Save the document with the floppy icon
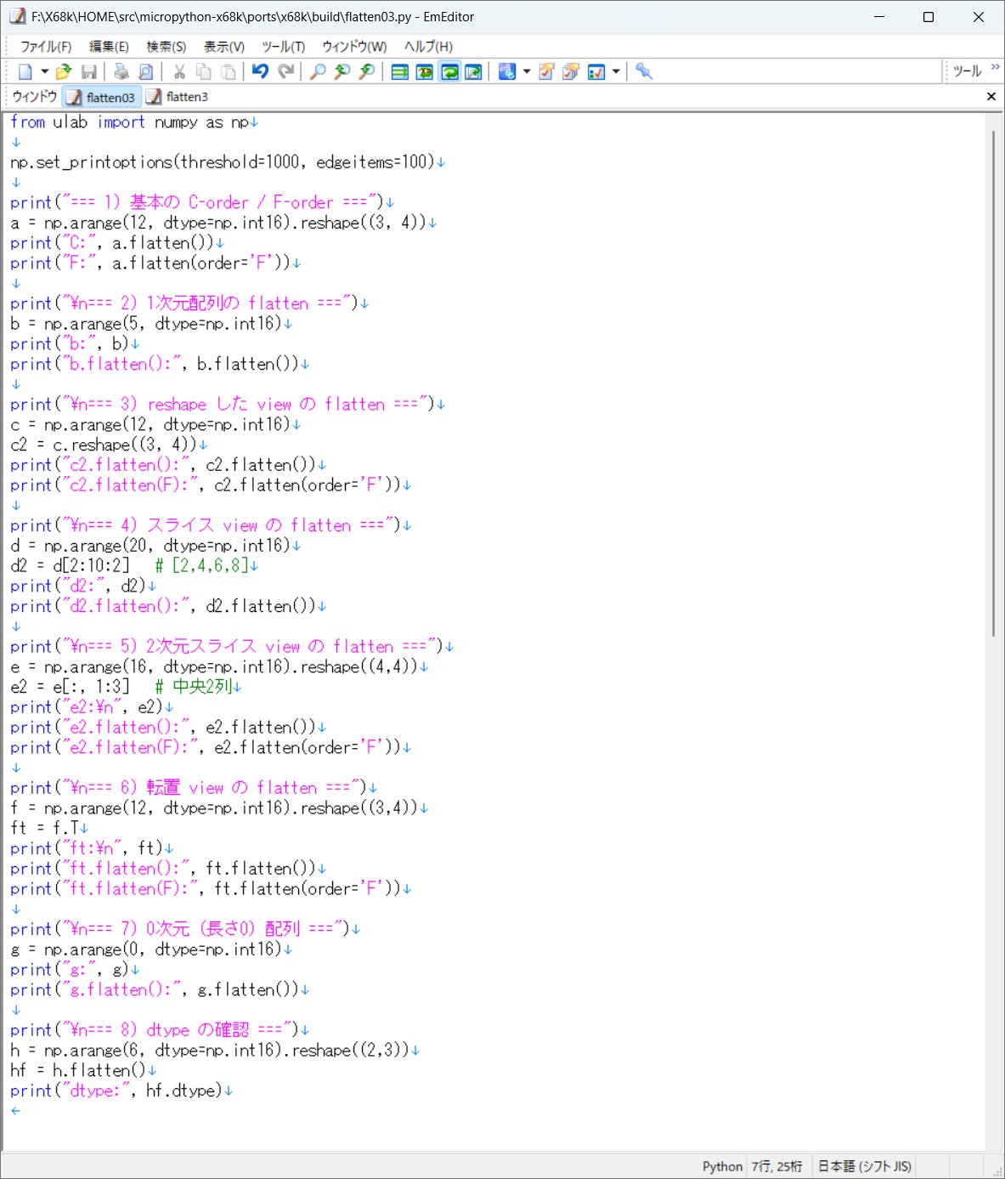The height and width of the screenshot is (1179, 1005). tap(88, 72)
